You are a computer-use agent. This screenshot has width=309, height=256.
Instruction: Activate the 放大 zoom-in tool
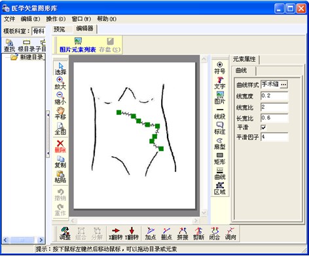[x=60, y=83]
